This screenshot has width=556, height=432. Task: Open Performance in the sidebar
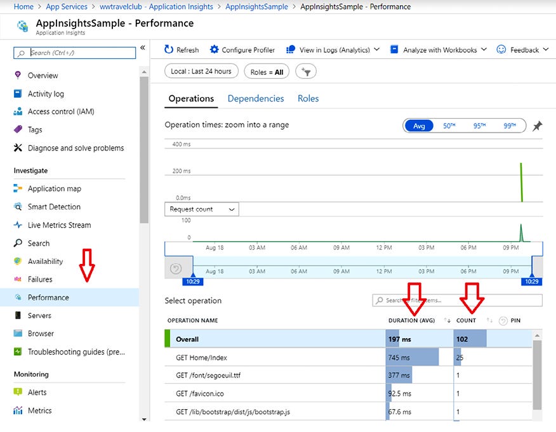coord(70,298)
